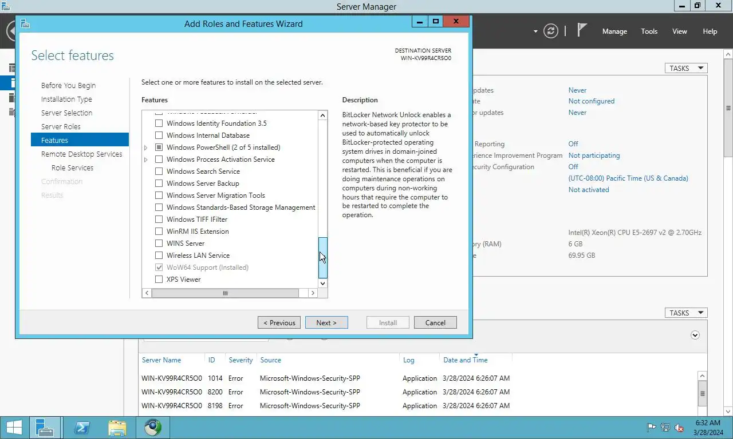Open the Help menu

tap(710, 31)
